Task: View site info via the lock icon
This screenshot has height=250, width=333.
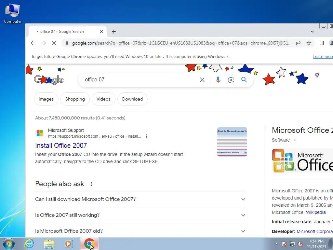Action: pos(67,43)
